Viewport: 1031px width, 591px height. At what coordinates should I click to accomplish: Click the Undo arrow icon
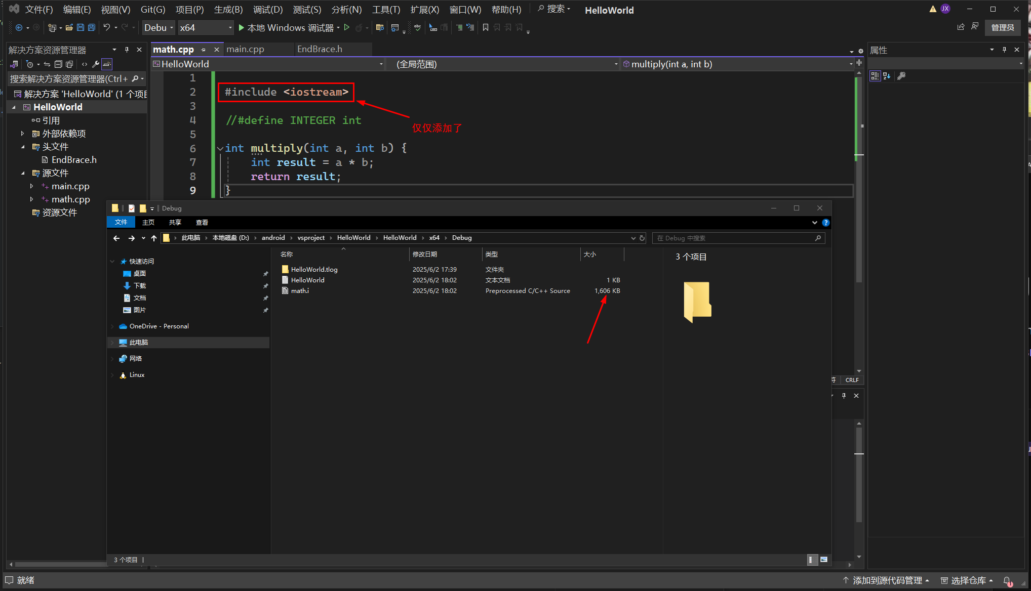tap(106, 28)
